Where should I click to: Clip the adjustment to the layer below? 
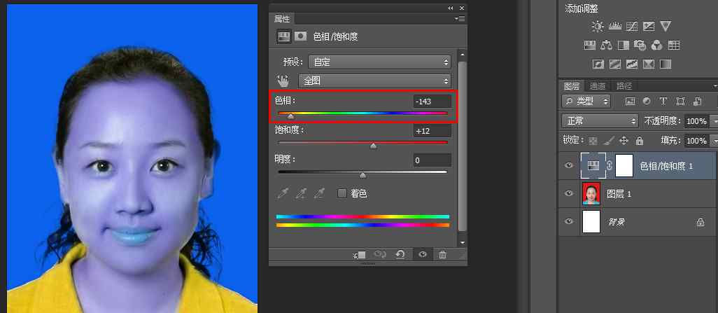pos(360,255)
